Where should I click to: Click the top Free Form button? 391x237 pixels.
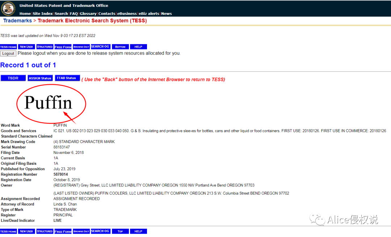tap(63, 47)
